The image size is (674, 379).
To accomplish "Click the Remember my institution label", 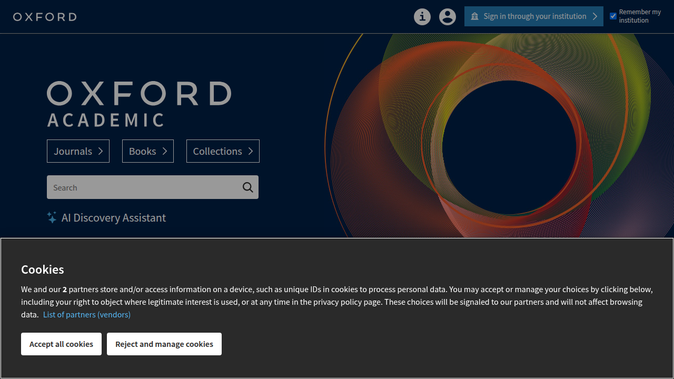I will pyautogui.click(x=640, y=16).
